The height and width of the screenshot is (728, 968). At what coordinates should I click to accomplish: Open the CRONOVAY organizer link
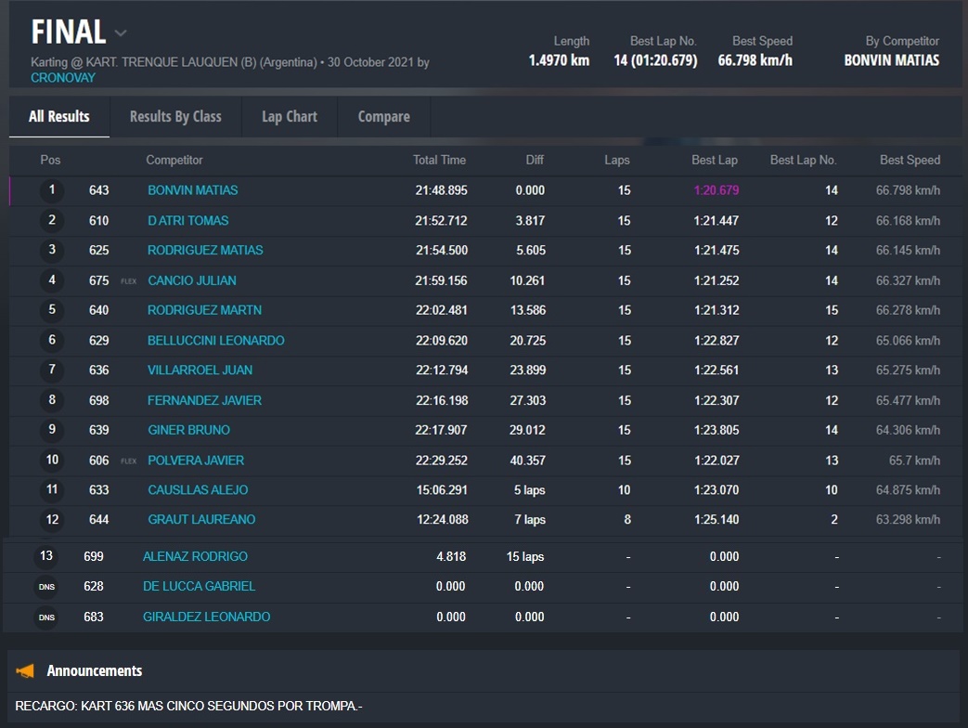(x=63, y=78)
